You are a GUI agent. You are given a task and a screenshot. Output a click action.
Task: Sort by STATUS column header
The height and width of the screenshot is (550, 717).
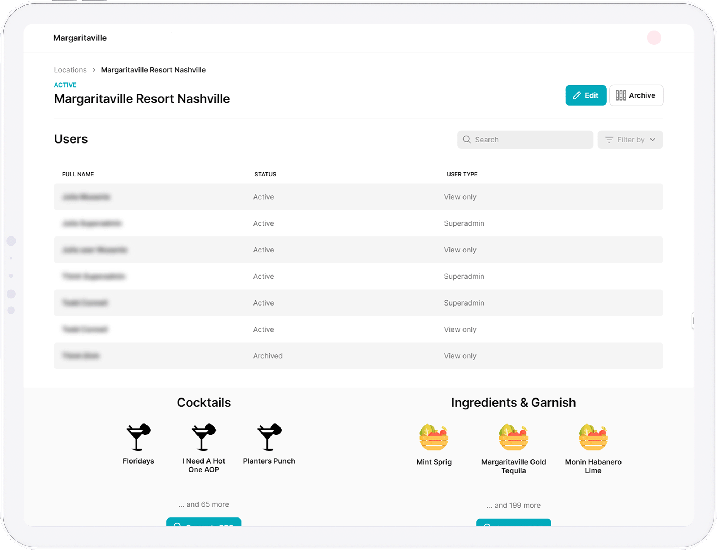click(x=265, y=174)
